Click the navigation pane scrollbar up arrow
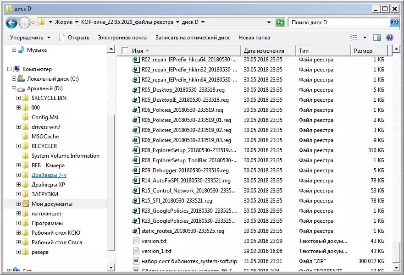Viewport: 404px width, 275px height. [x=111, y=49]
